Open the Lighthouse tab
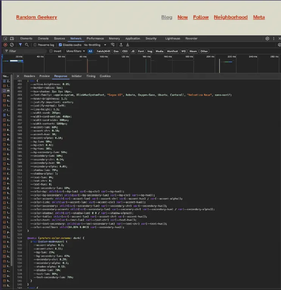The height and width of the screenshot is (290, 281). [173, 39]
